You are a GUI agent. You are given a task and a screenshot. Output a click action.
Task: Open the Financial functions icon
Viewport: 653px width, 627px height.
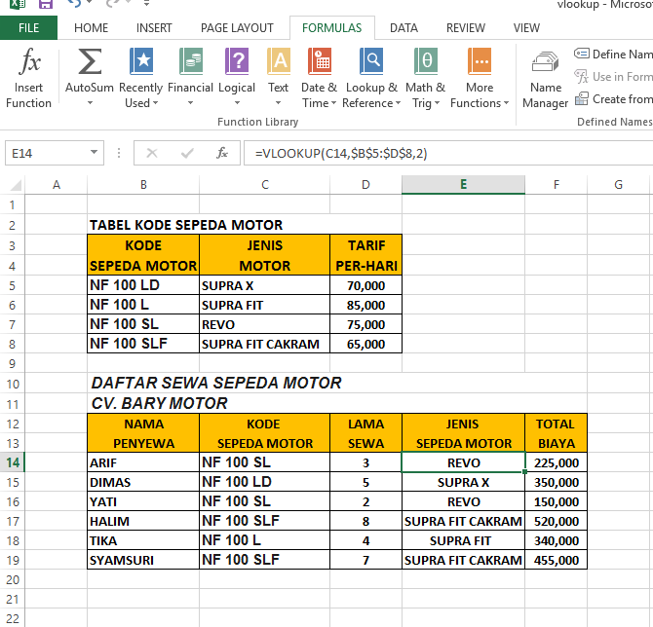[191, 60]
